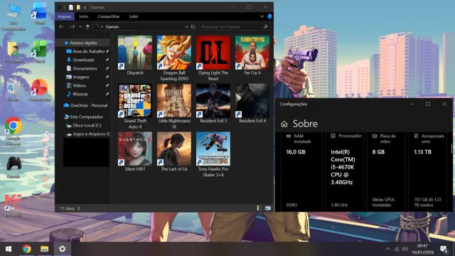Show hidden system tray icons
The width and height of the screenshot is (455, 256).
[x=388, y=249]
